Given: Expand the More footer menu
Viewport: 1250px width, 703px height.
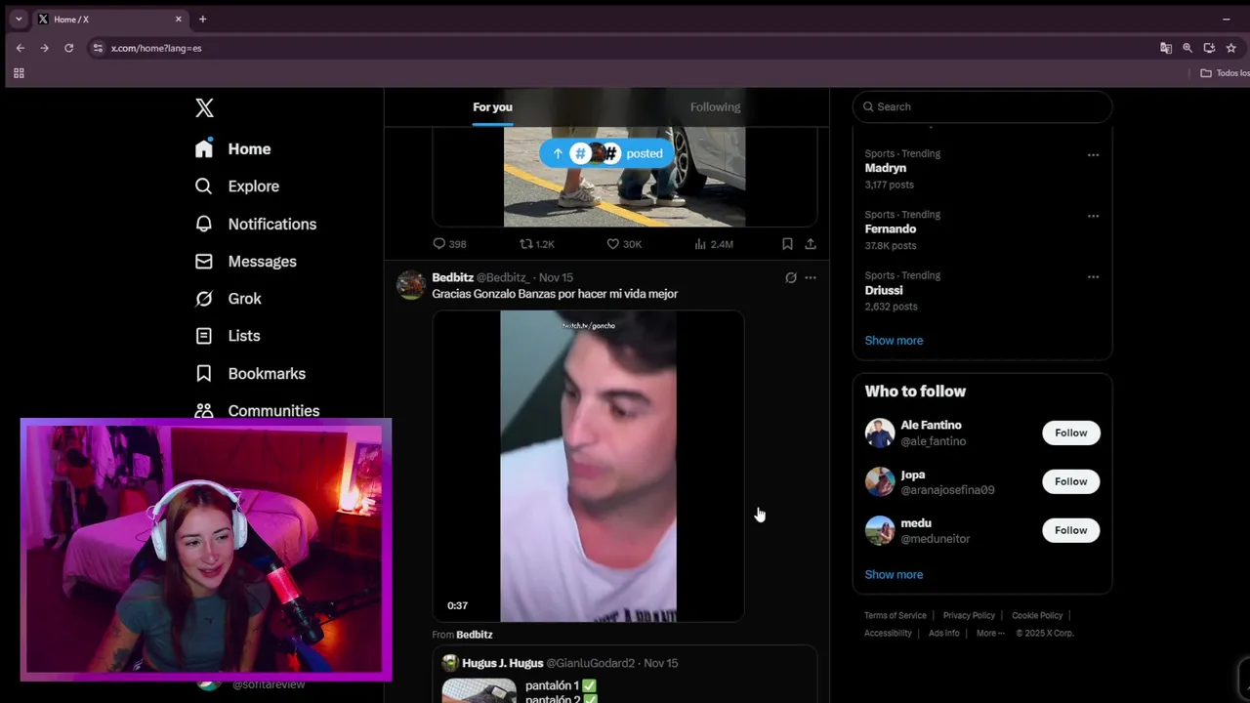Looking at the screenshot, I should coord(989,634).
